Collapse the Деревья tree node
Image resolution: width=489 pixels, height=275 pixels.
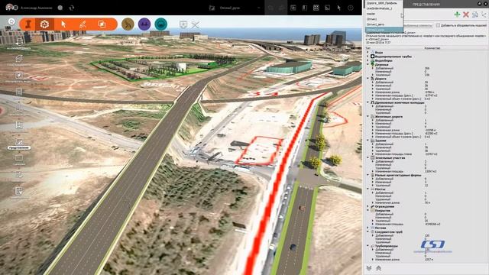pyautogui.click(x=368, y=64)
